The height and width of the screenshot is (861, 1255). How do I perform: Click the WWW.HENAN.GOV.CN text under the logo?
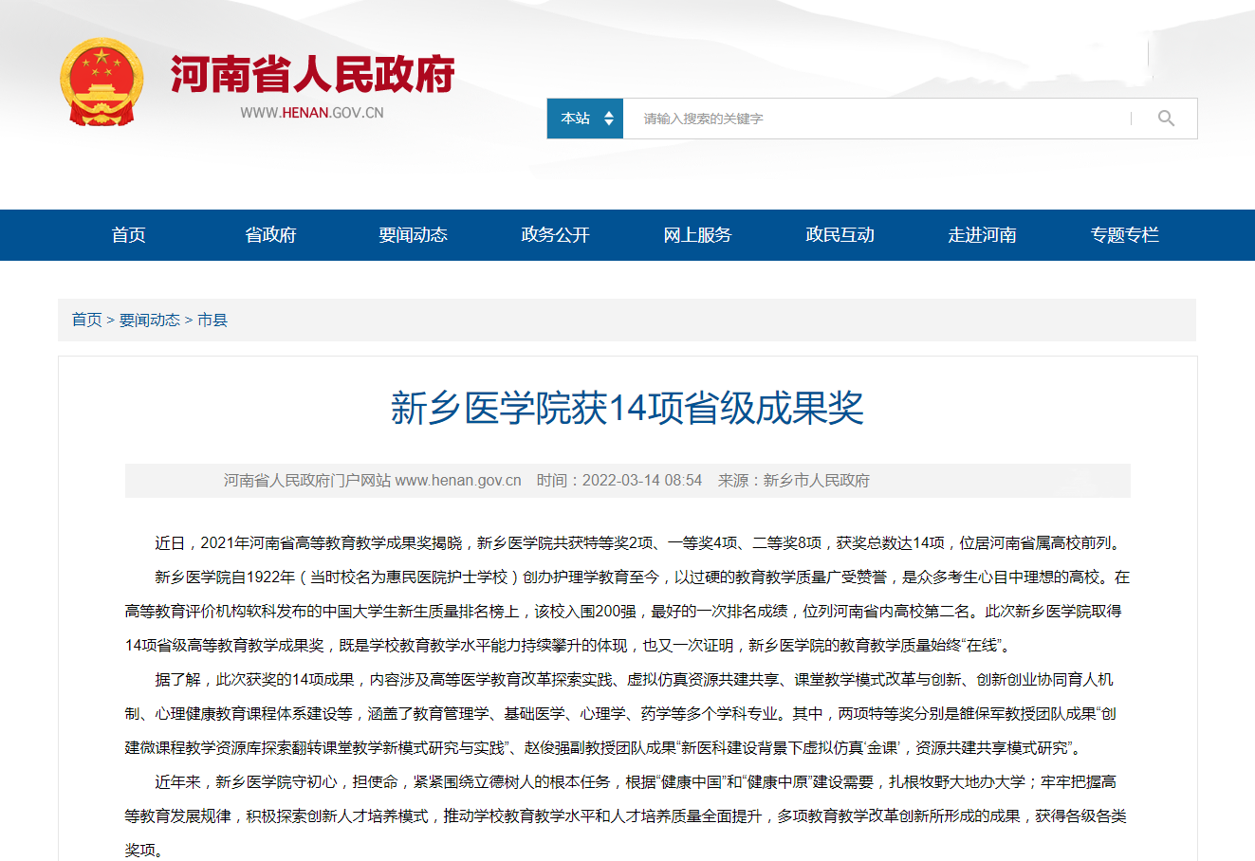click(x=312, y=113)
